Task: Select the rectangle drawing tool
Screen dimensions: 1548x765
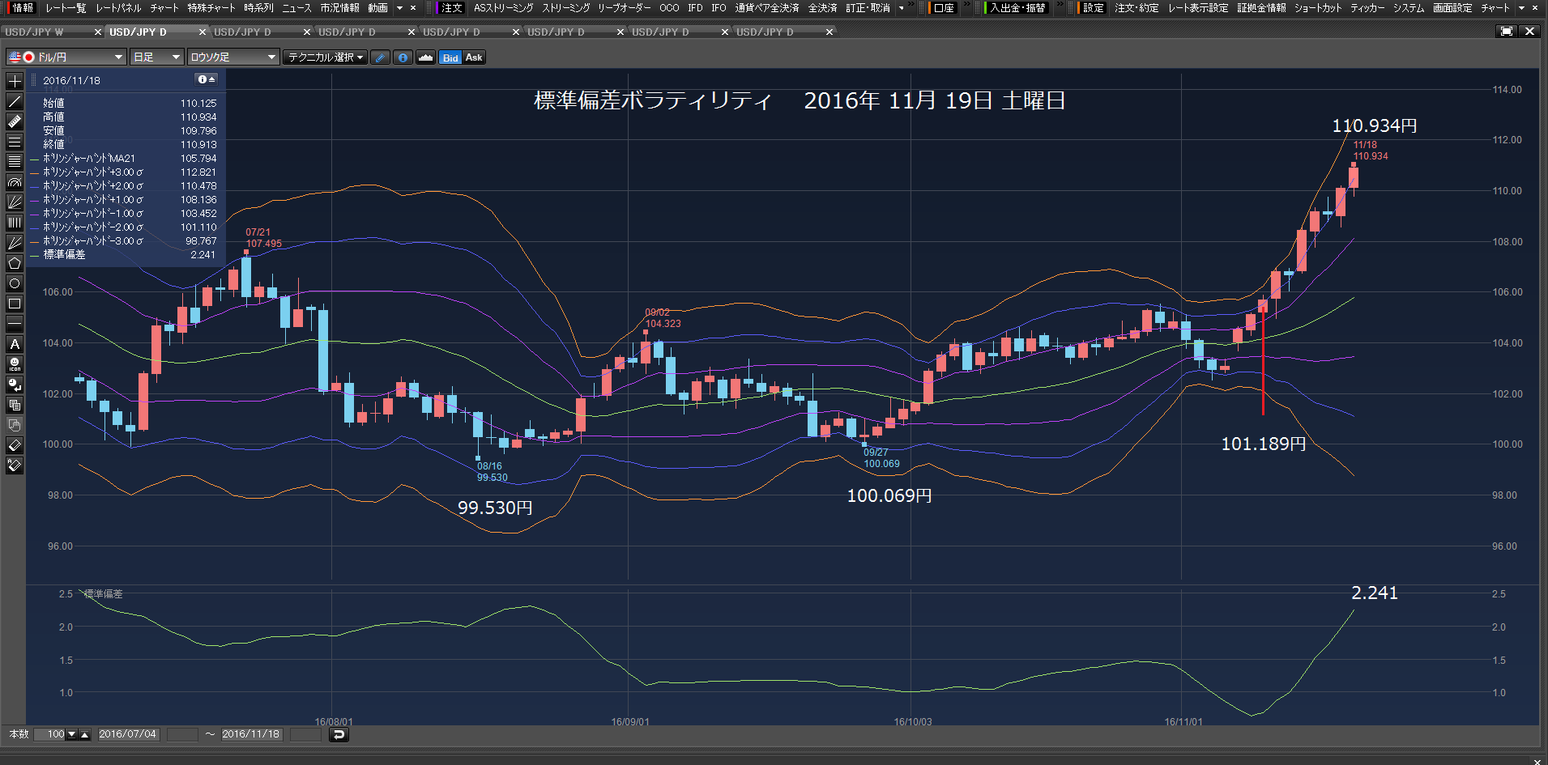Action: [x=15, y=304]
